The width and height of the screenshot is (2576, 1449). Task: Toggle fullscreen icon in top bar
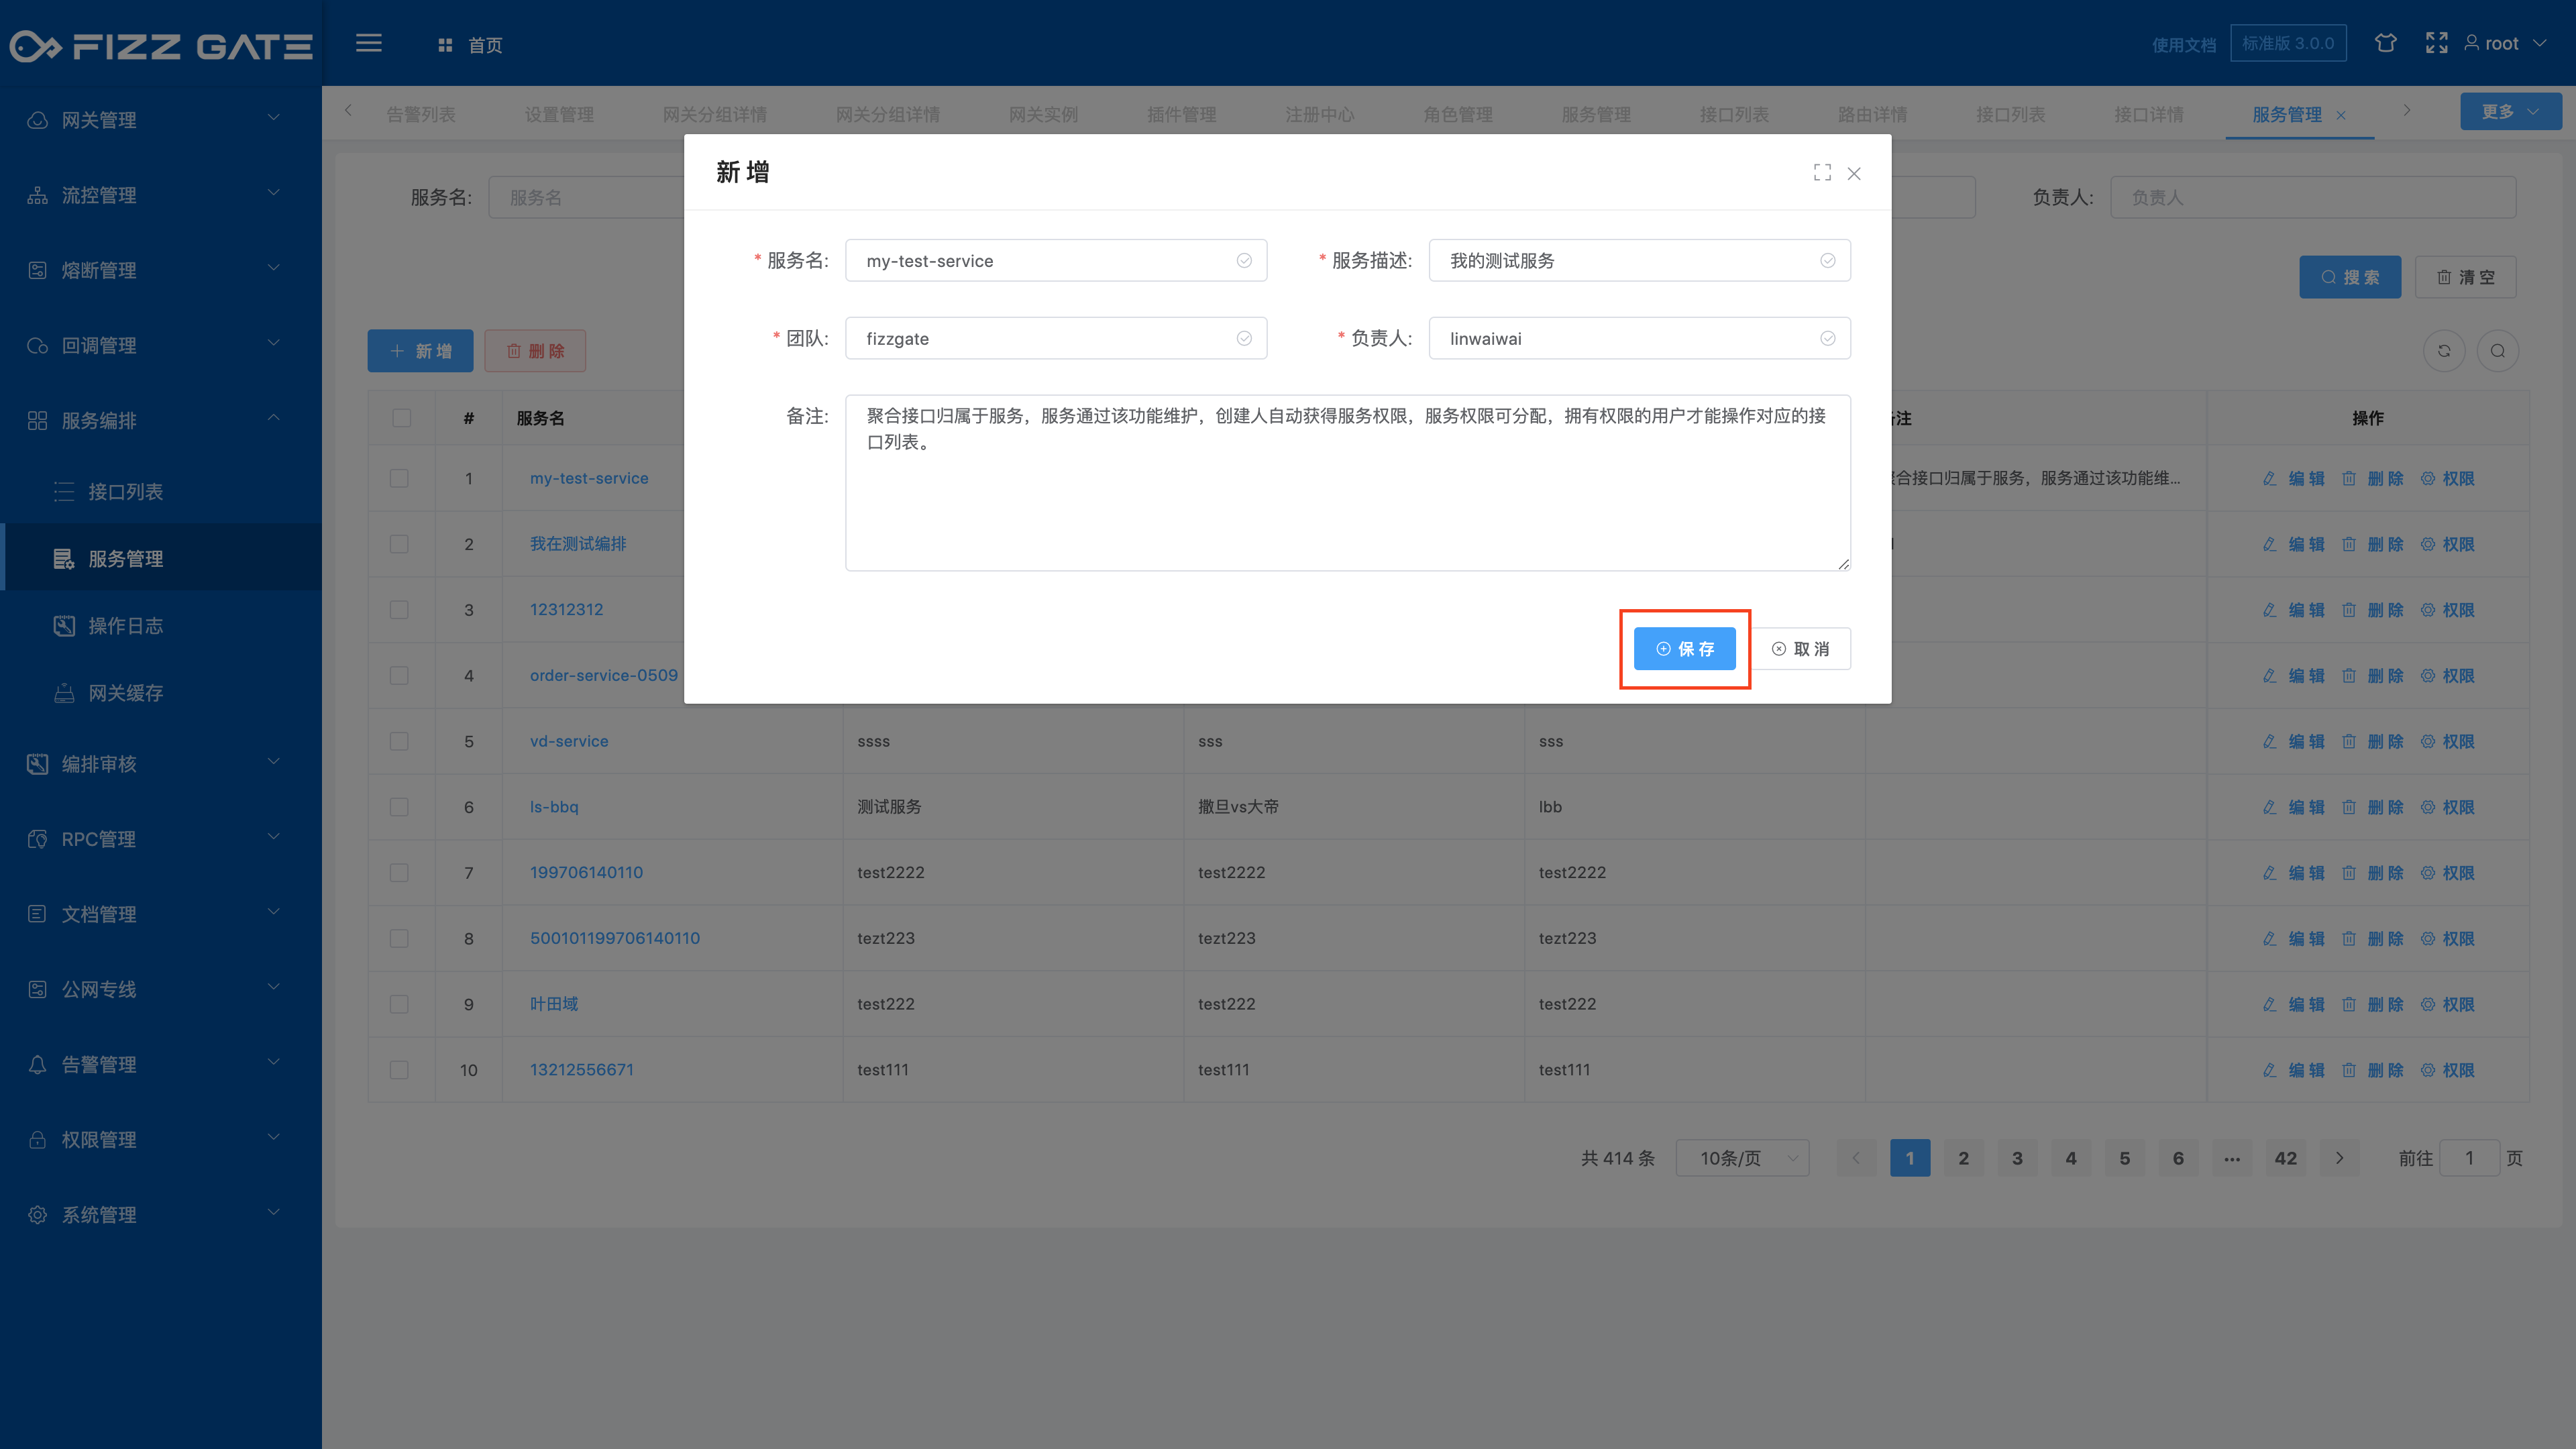click(x=2436, y=43)
